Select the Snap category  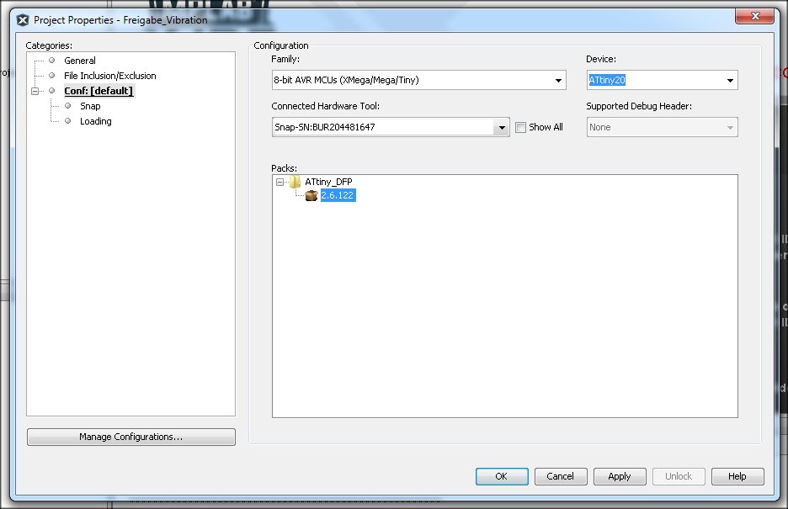pos(90,106)
